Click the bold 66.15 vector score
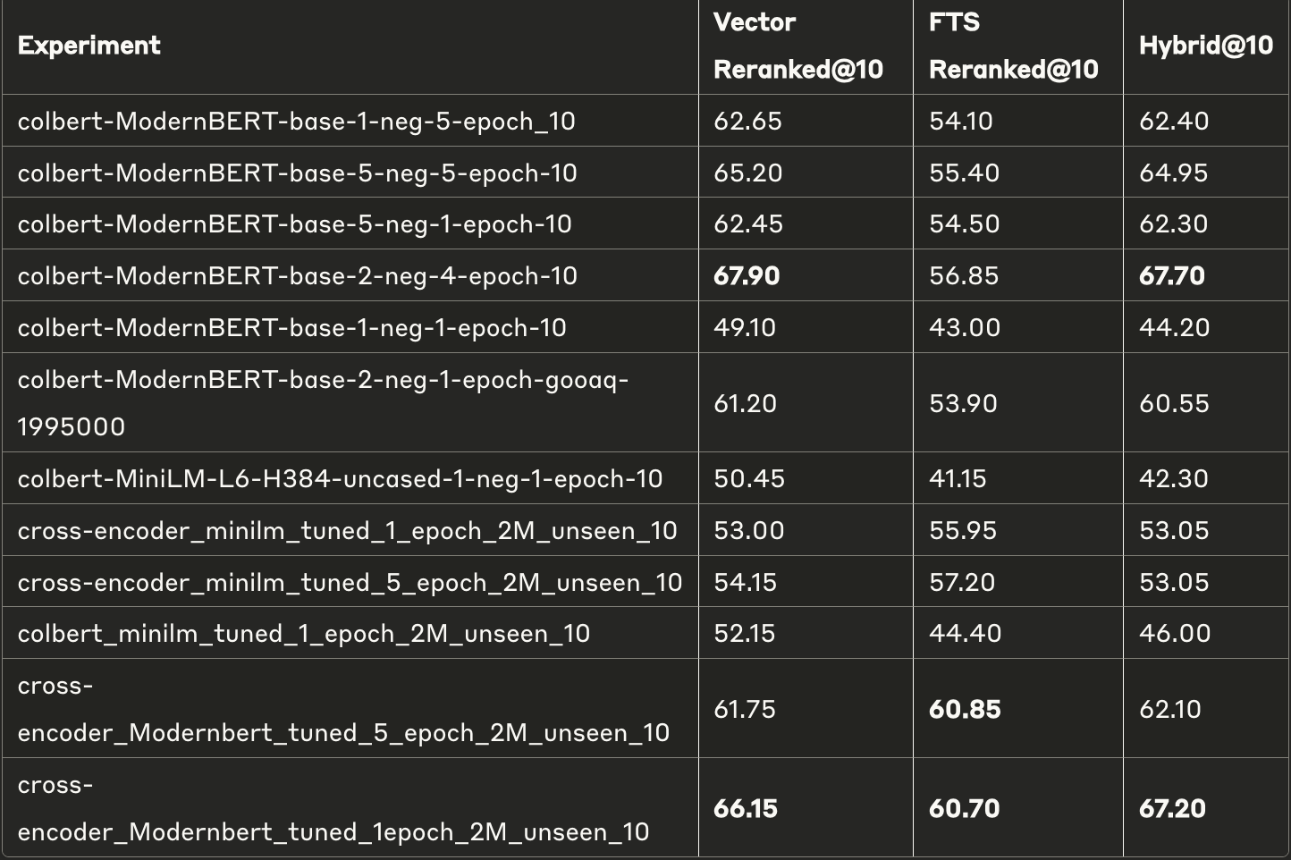Image resolution: width=1291 pixels, height=860 pixels. coord(747,808)
